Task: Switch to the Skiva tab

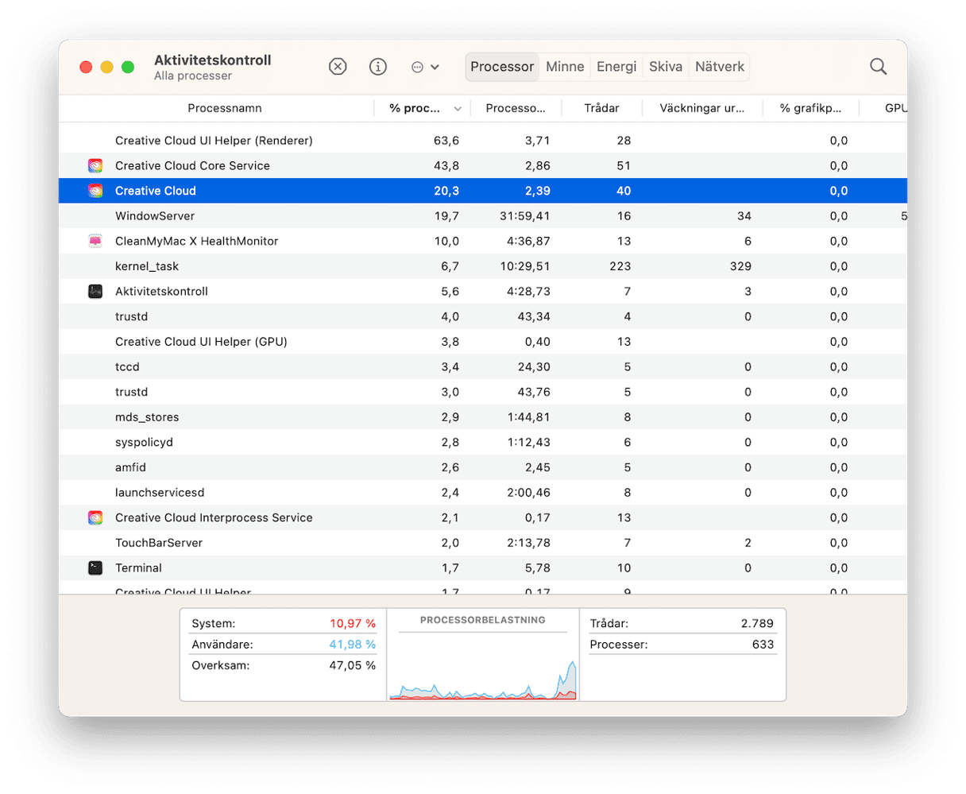Action: [x=666, y=67]
